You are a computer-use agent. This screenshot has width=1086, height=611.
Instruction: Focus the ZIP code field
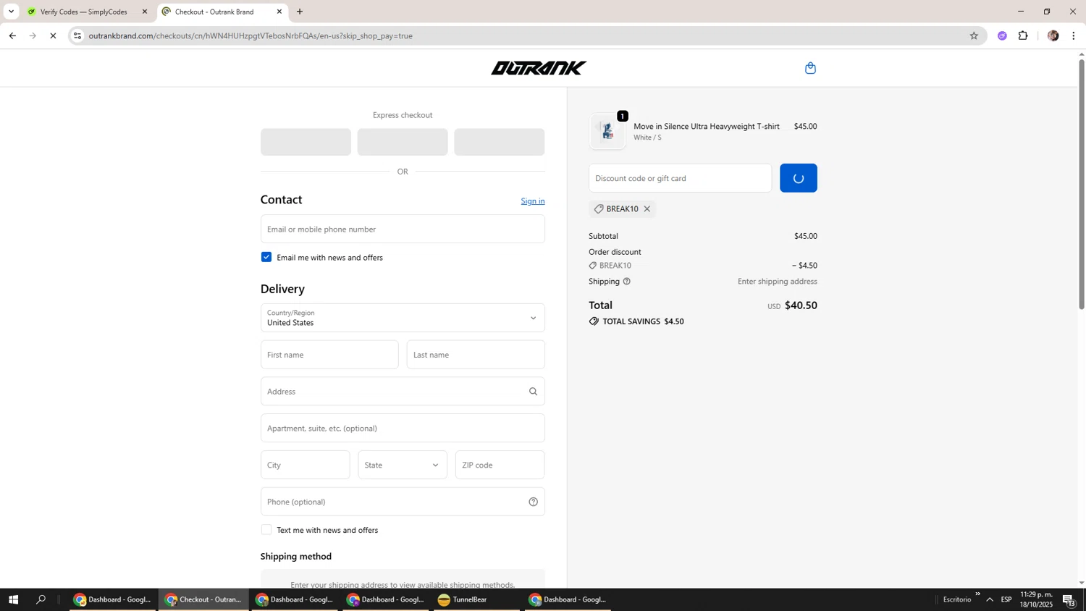point(500,465)
